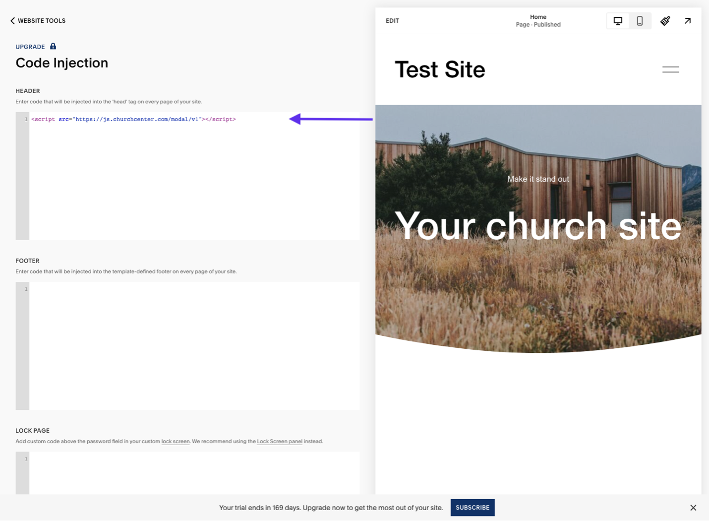
Task: Click the SUBSCRIBE button
Action: pyautogui.click(x=473, y=508)
